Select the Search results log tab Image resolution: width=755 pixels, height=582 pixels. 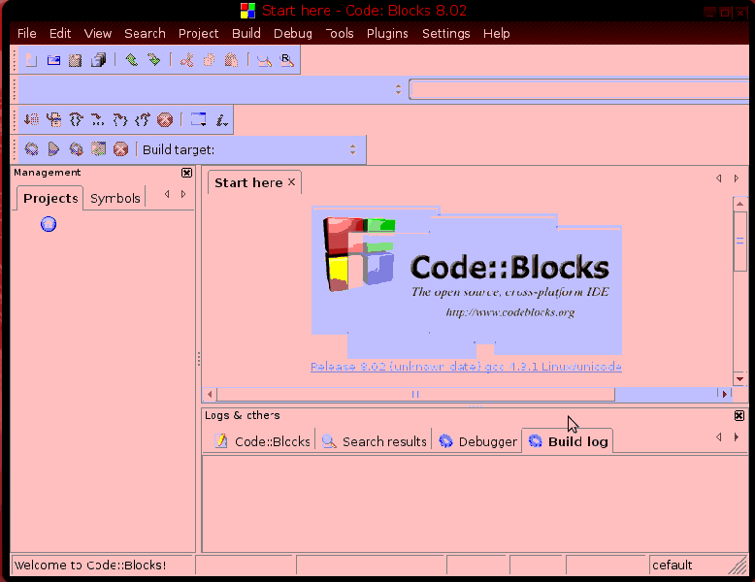point(375,441)
